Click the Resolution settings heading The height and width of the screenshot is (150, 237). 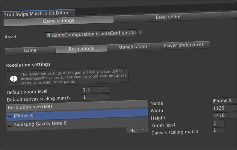pyautogui.click(x=28, y=65)
